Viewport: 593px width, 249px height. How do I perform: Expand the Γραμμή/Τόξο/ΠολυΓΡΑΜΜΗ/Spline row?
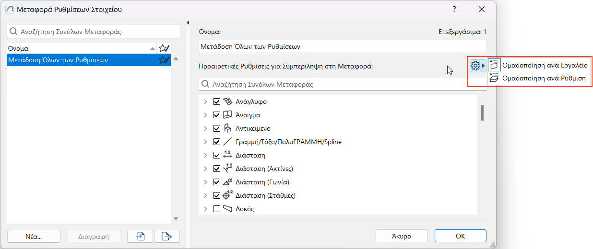(x=205, y=142)
